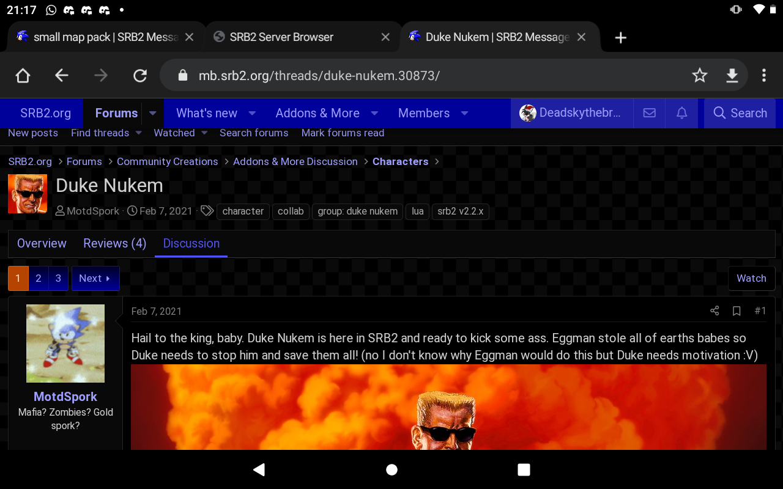Open the browser downloads icon

732,75
